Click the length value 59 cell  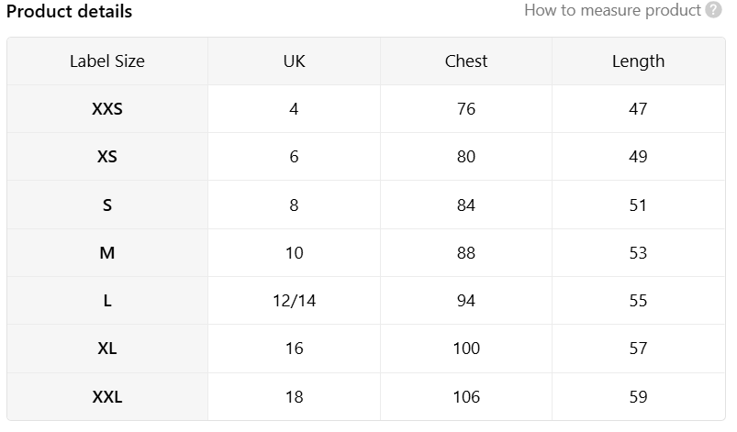tap(638, 397)
